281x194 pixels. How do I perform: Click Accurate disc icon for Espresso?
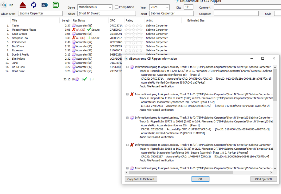pos(74,50)
